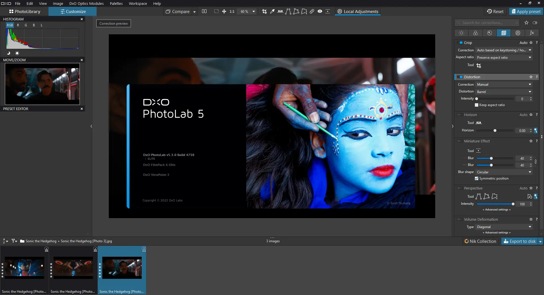The width and height of the screenshot is (544, 295).
Task: Switch to the PhotoLibrary tab
Action: coord(25,12)
